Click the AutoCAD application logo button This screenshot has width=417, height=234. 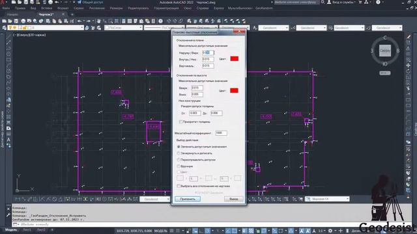point(3,2)
